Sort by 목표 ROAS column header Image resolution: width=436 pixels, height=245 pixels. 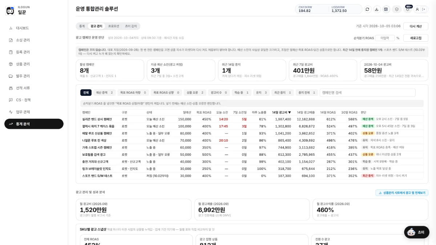203,113
